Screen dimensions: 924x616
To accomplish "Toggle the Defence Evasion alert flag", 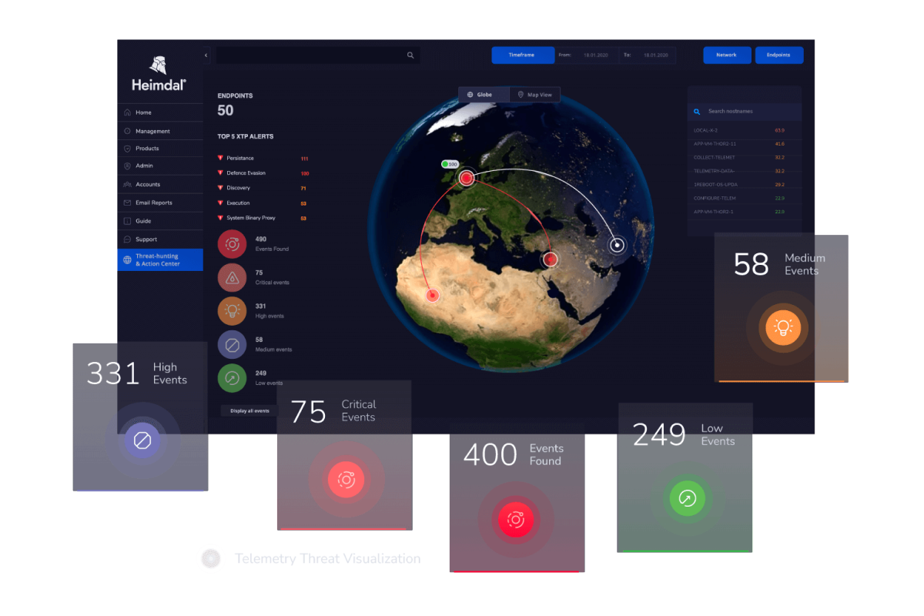I will click(x=219, y=173).
